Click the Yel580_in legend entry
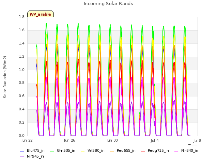The width and height of the screenshot is (218, 163). point(93,151)
